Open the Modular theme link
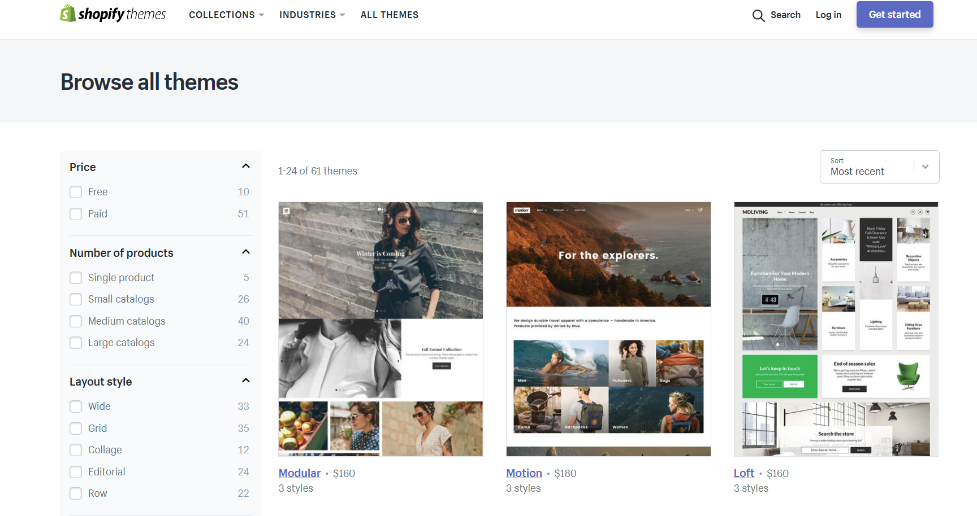Image resolution: width=977 pixels, height=516 pixels. coord(299,473)
